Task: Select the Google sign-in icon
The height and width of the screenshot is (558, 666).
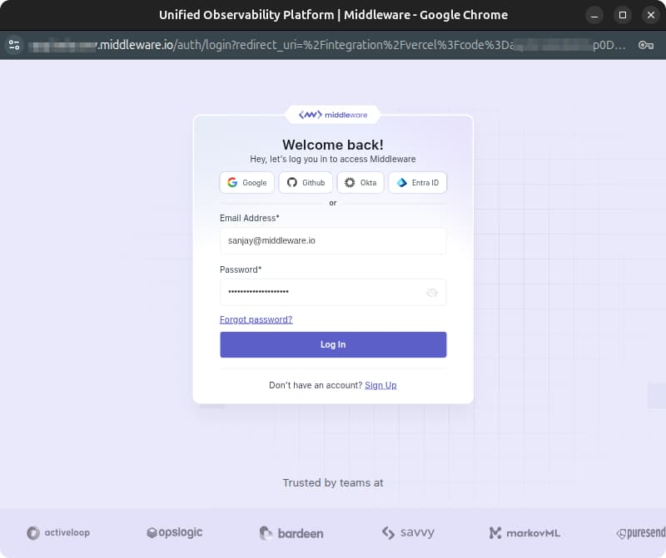Action: (x=231, y=182)
